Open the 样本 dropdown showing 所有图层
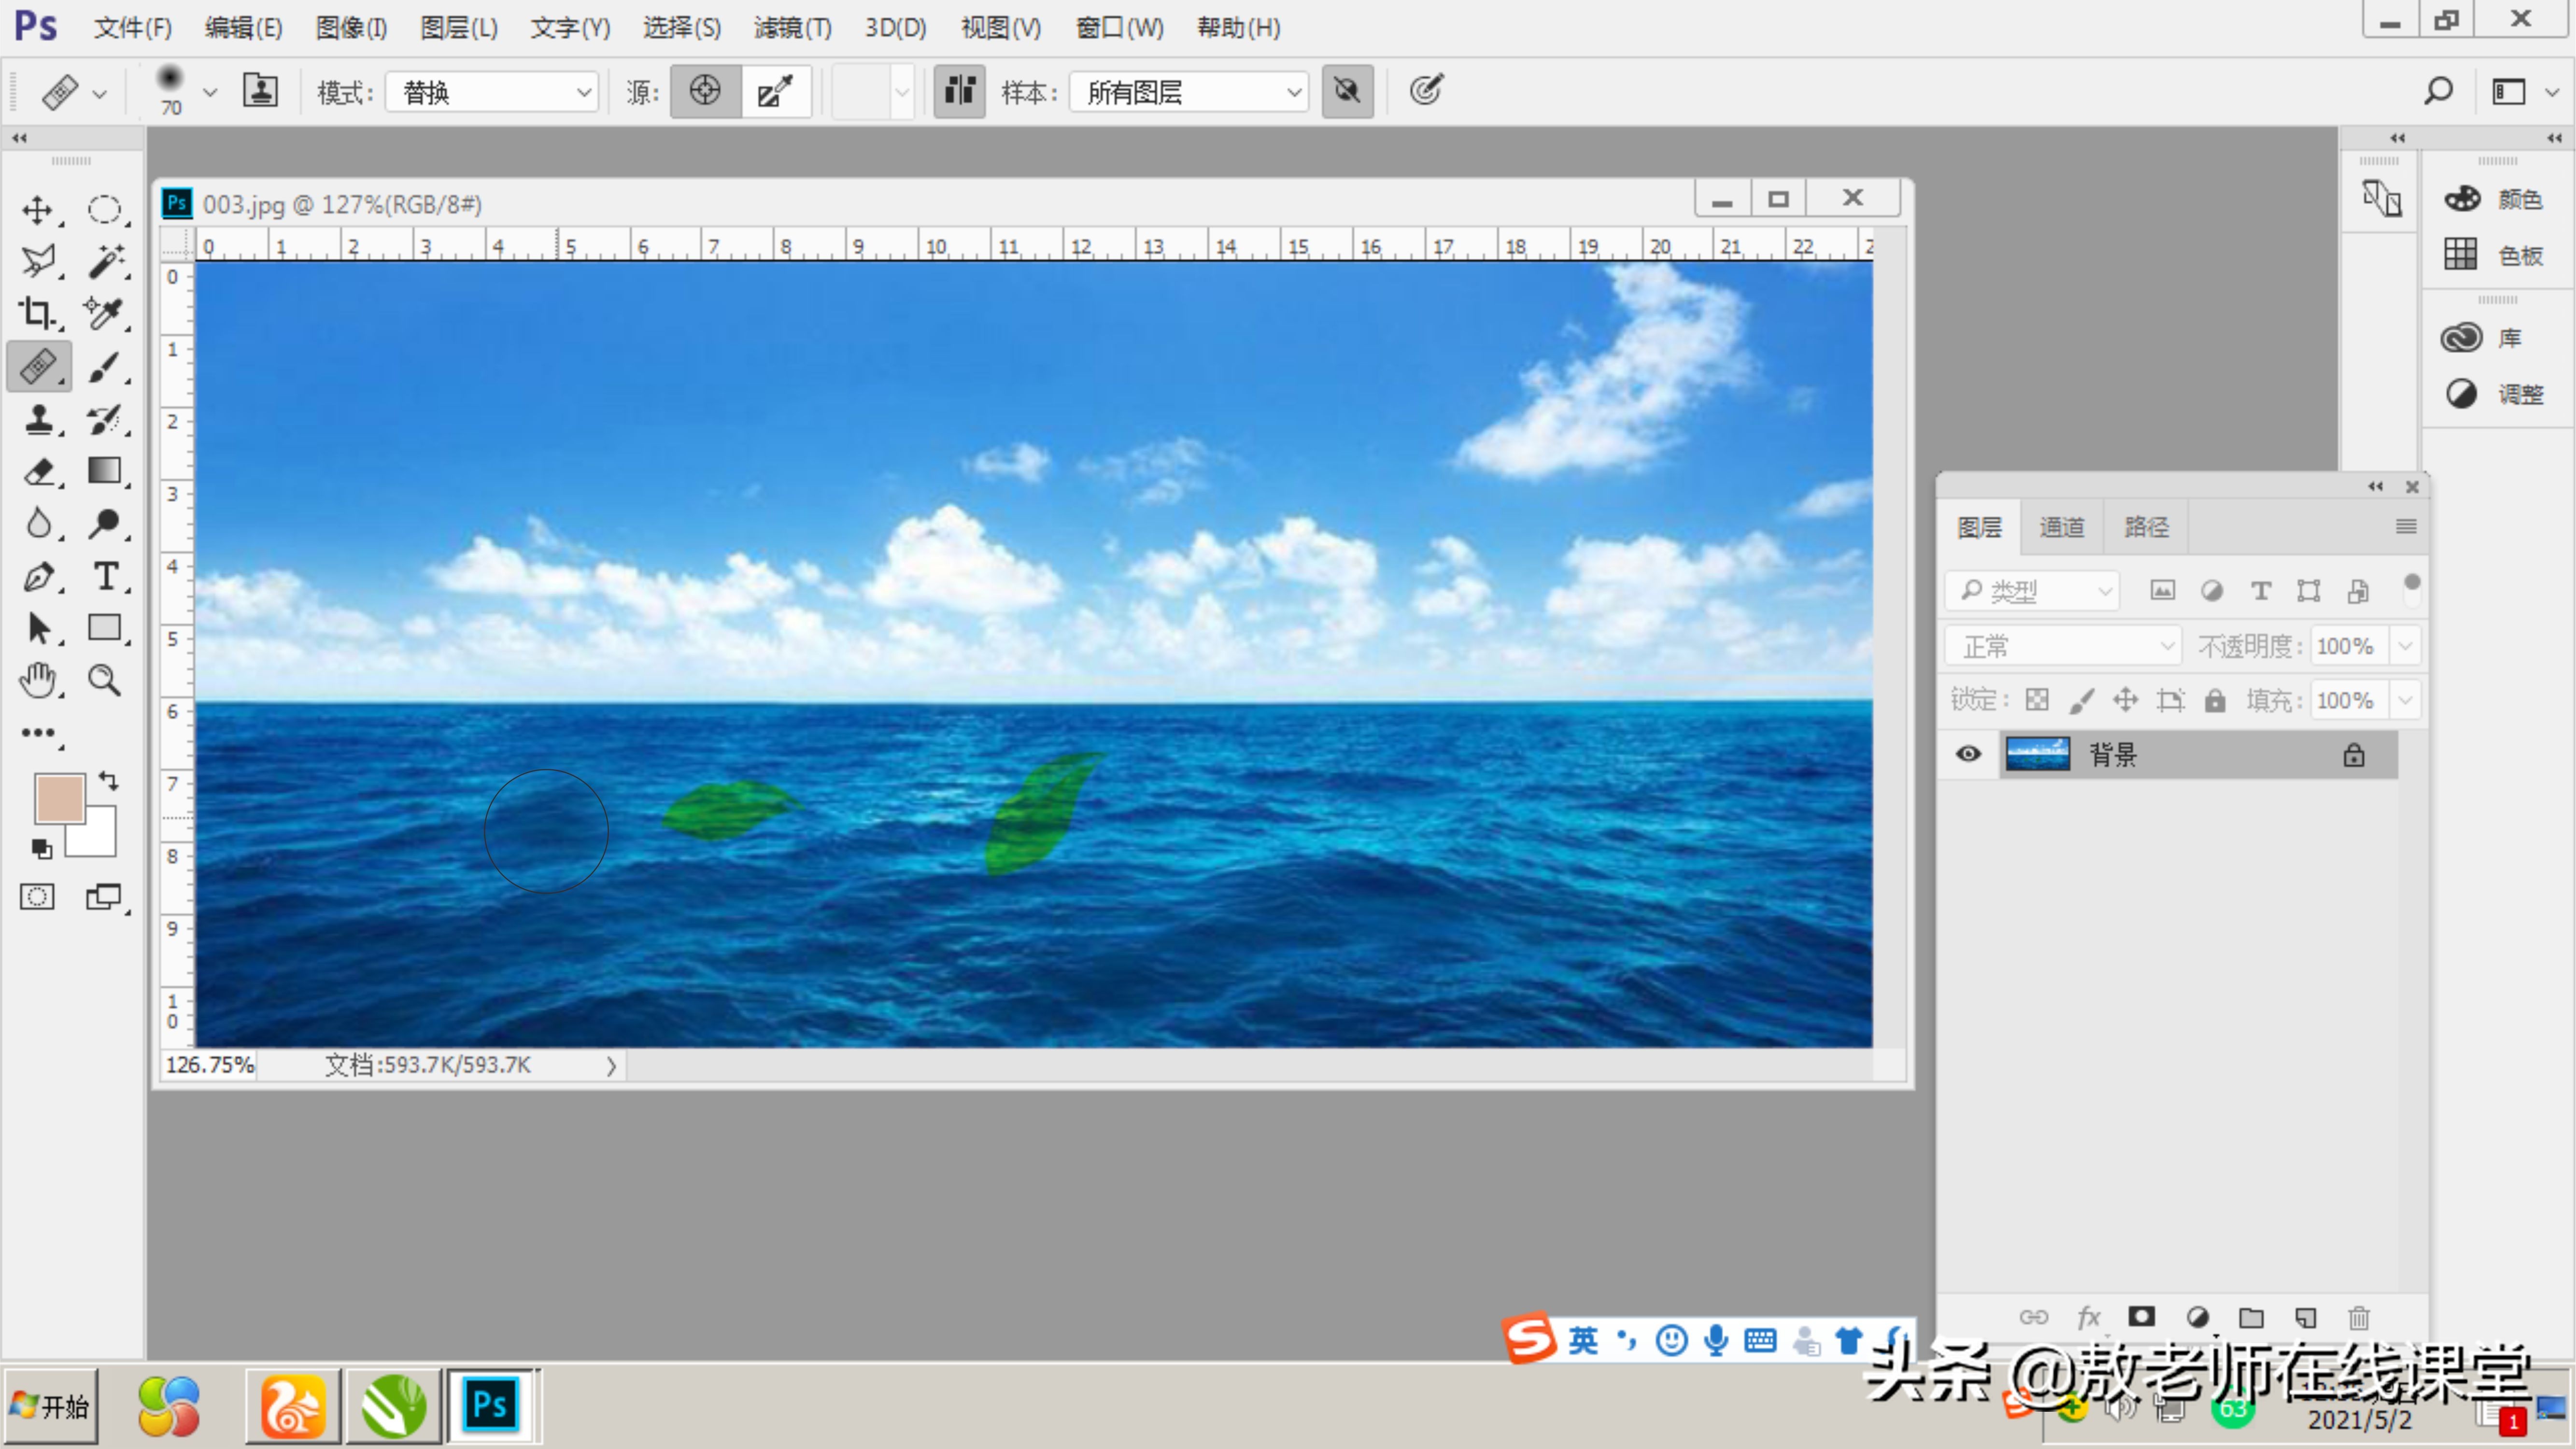The width and height of the screenshot is (2576, 1449). tap(1189, 92)
